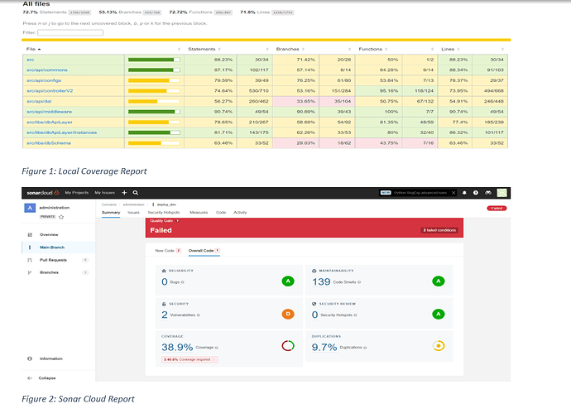The width and height of the screenshot is (571, 404).
Task: Click the 9.7% duplications value
Action: (324, 347)
